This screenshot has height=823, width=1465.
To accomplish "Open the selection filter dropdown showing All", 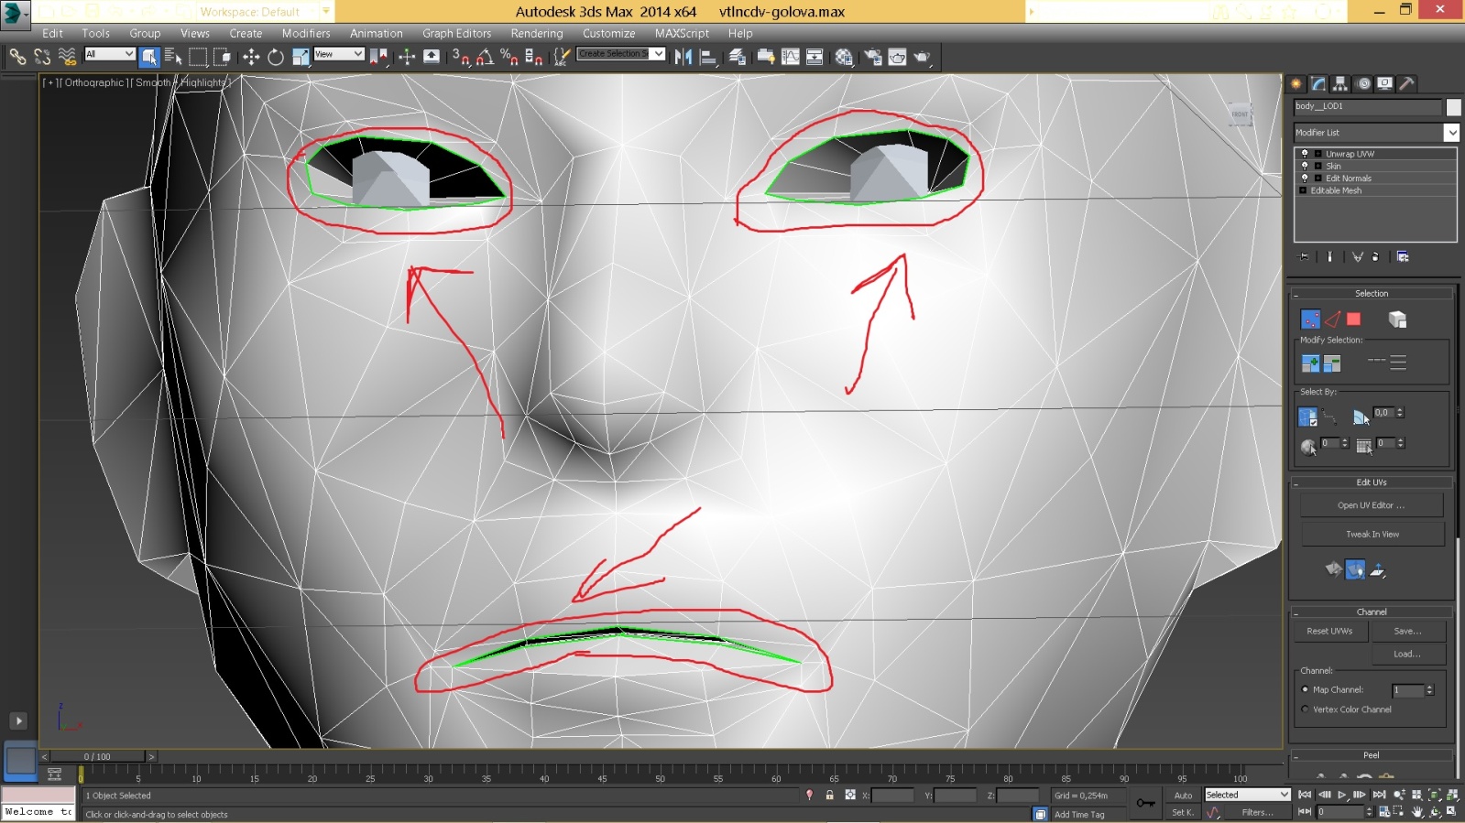I will (x=110, y=54).
